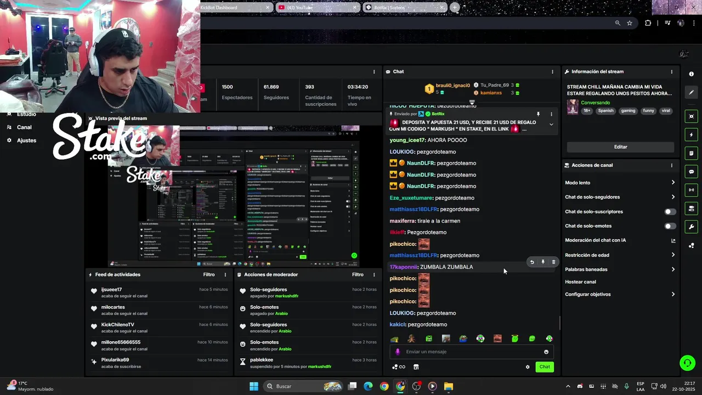Open the chat bubble icon in right sidebar

692,172
